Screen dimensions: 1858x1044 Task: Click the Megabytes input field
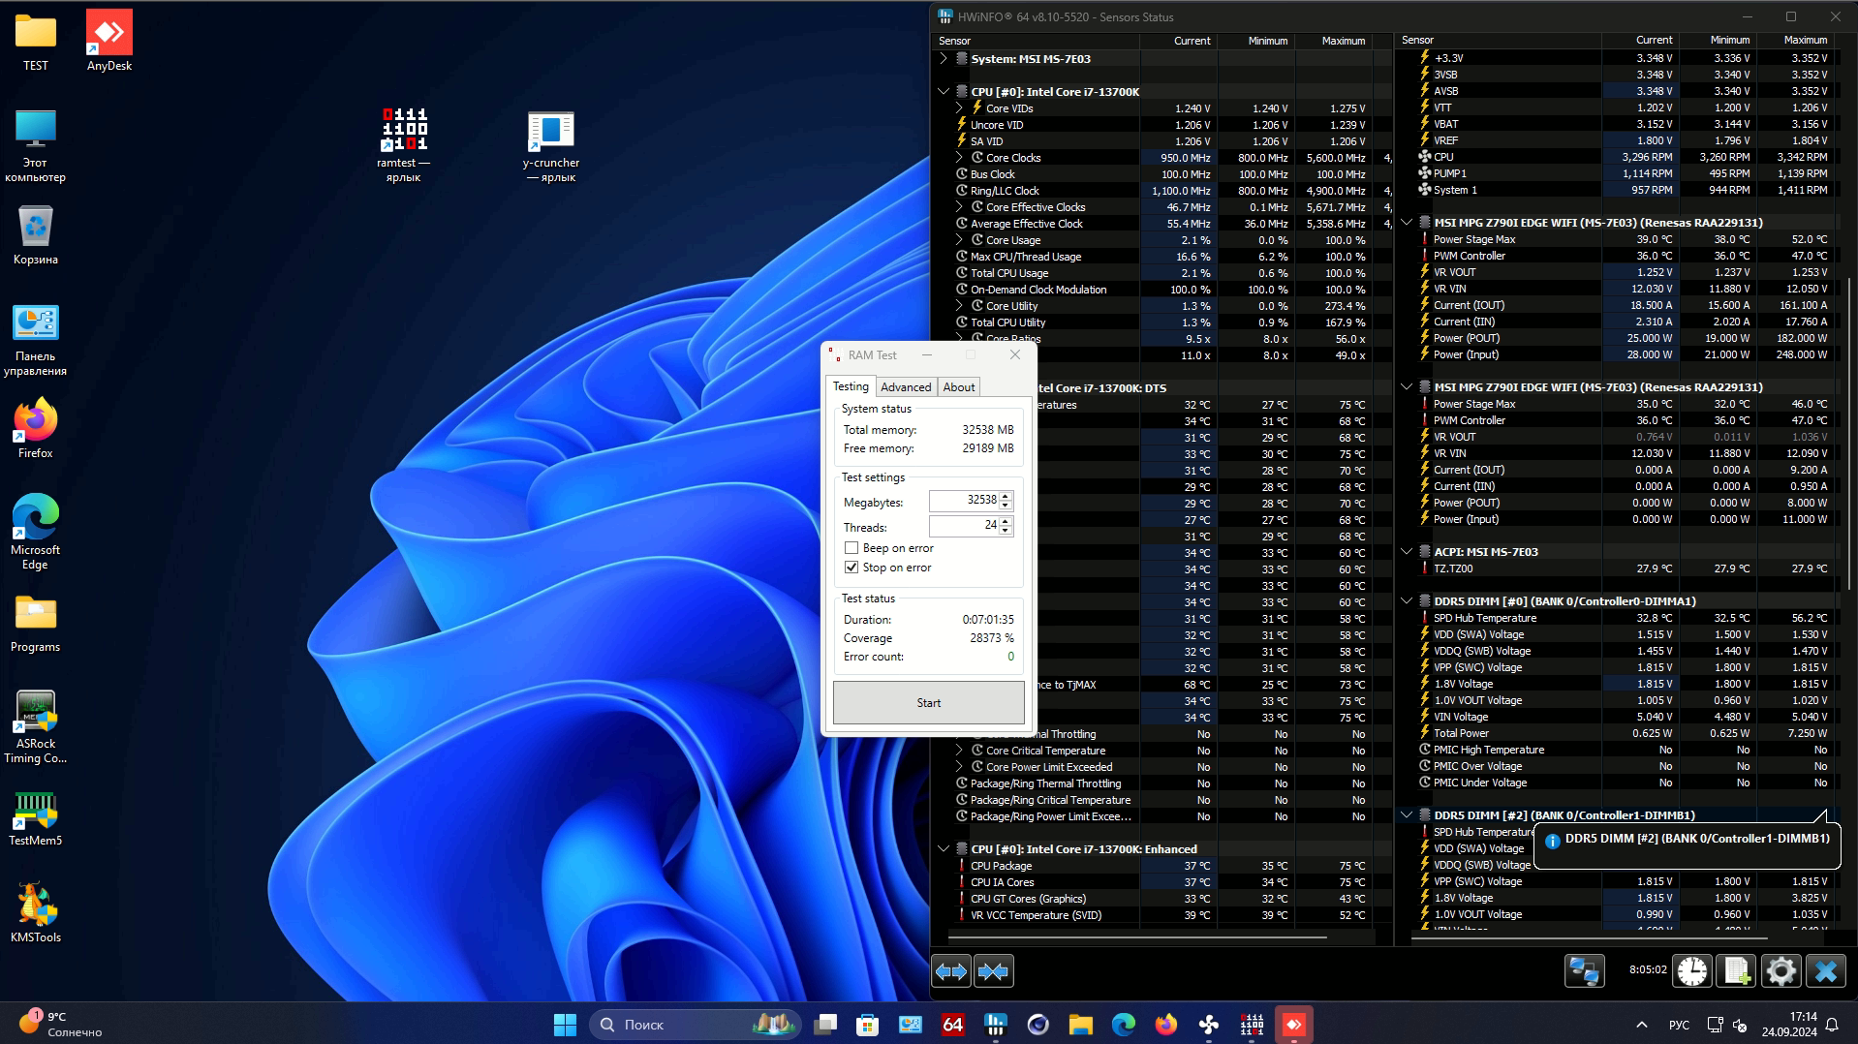pyautogui.click(x=964, y=501)
